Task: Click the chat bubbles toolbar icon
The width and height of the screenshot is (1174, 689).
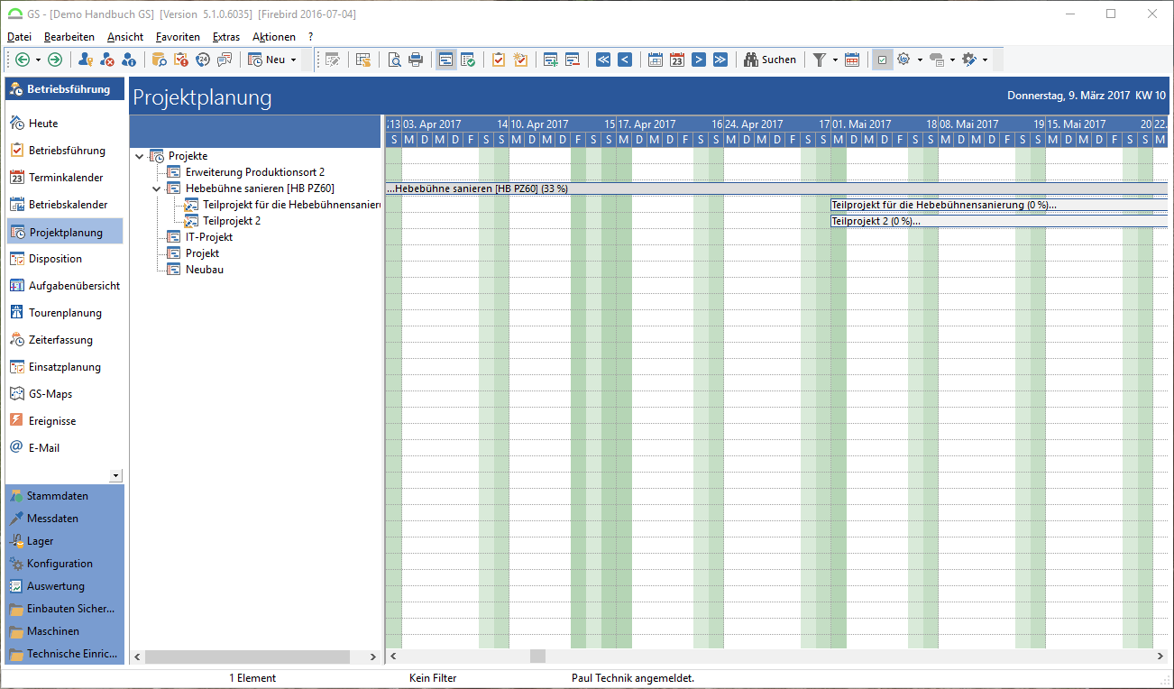Action: pos(225,60)
